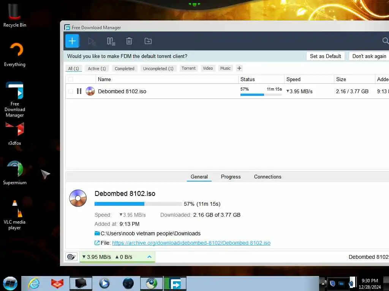Click the clock showing 9:30 PM
Screen dimensions: 389x291
(370, 283)
